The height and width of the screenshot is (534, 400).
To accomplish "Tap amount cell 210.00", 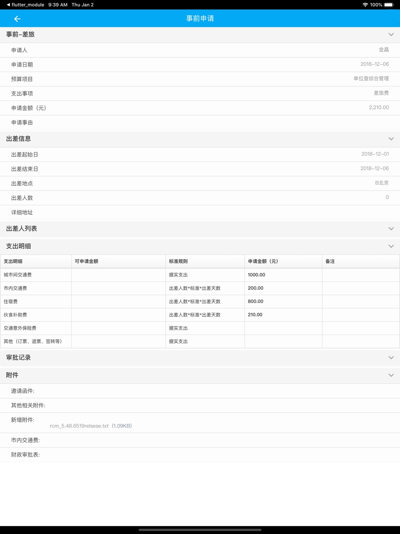I will (283, 315).
